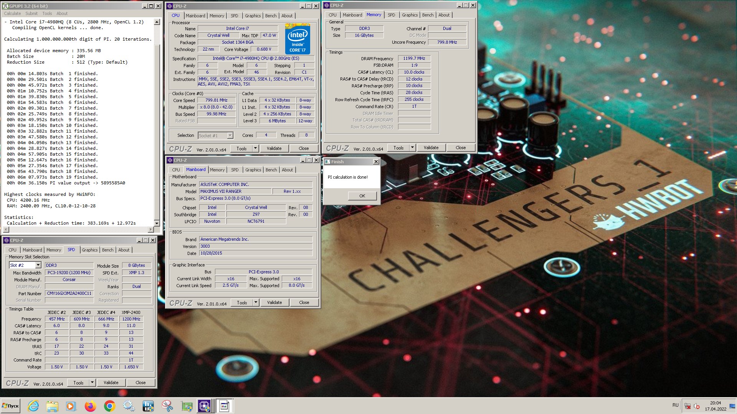Open the Пуск start button

point(11,406)
